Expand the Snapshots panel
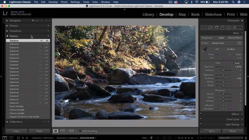The height and width of the screenshot is (140, 249). click(7, 31)
